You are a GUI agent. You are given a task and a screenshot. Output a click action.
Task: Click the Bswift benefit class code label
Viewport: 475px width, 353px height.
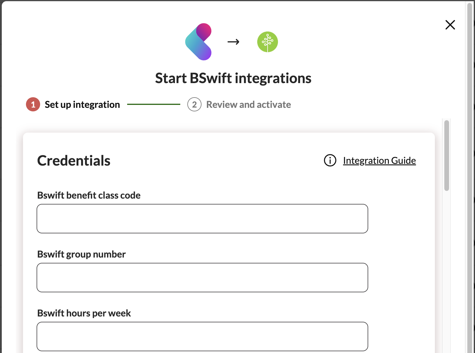tap(89, 195)
